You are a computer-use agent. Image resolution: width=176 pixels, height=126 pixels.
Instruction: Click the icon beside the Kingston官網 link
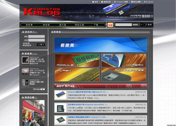click(x=115, y=2)
